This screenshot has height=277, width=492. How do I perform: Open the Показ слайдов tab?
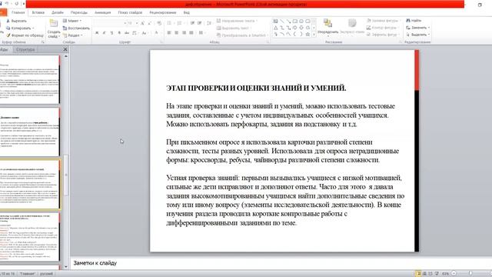130,12
